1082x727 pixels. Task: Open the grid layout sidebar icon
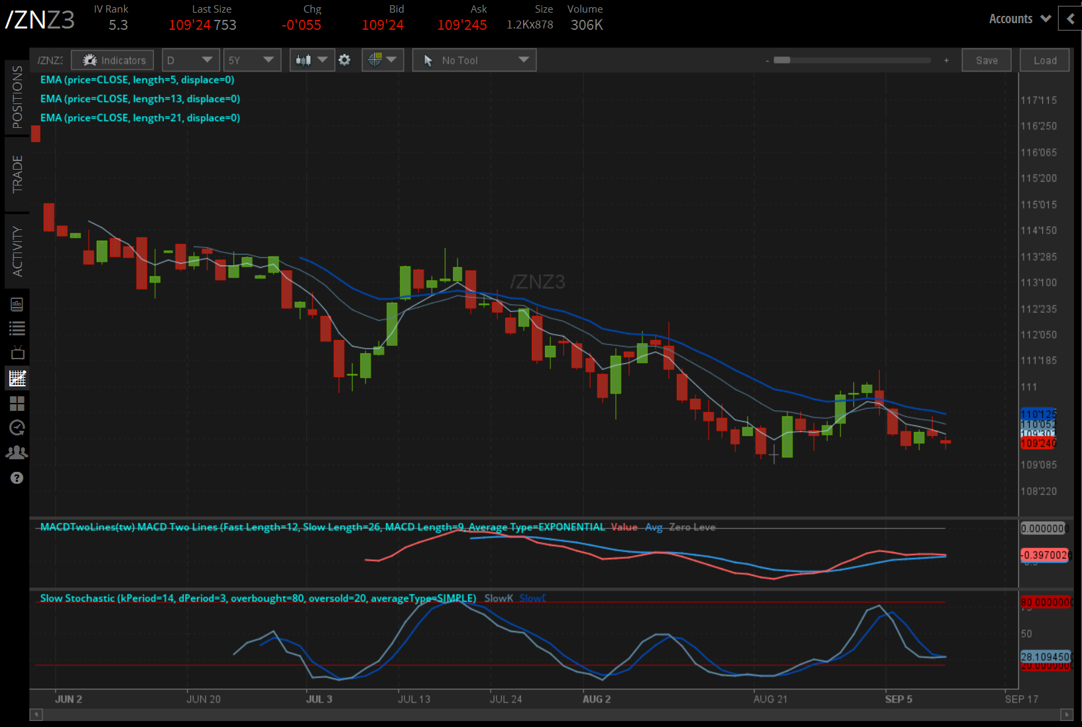pos(17,404)
